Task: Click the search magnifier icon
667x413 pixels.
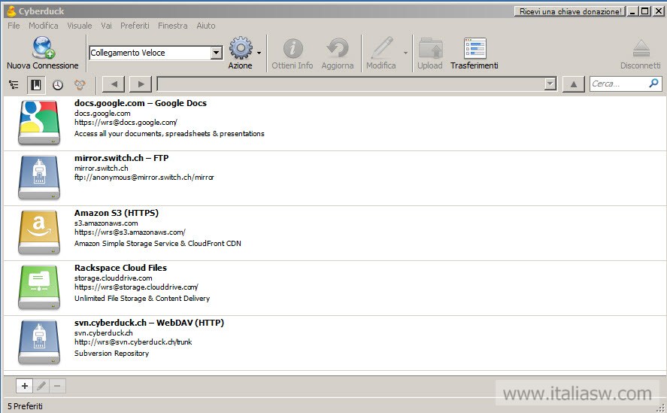Action: click(653, 83)
